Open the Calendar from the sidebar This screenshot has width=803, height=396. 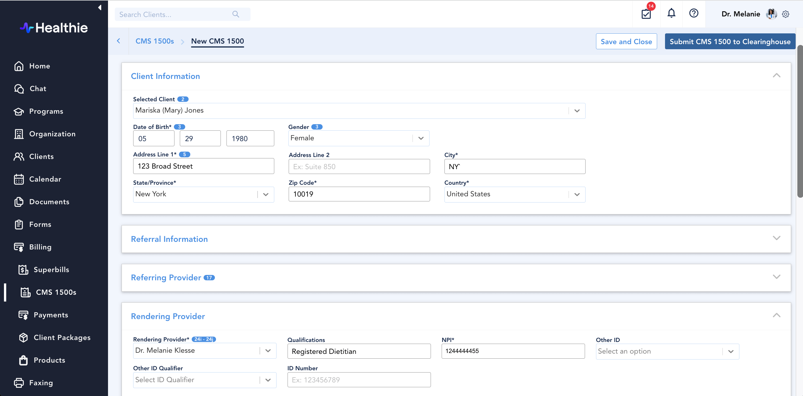(46, 179)
